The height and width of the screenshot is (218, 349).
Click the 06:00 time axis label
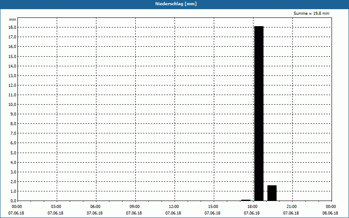pos(95,207)
